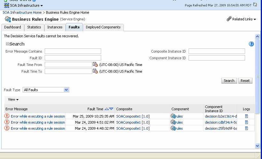Open calendar picker for Fault Time From
262x159 pixels.
tap(95, 64)
